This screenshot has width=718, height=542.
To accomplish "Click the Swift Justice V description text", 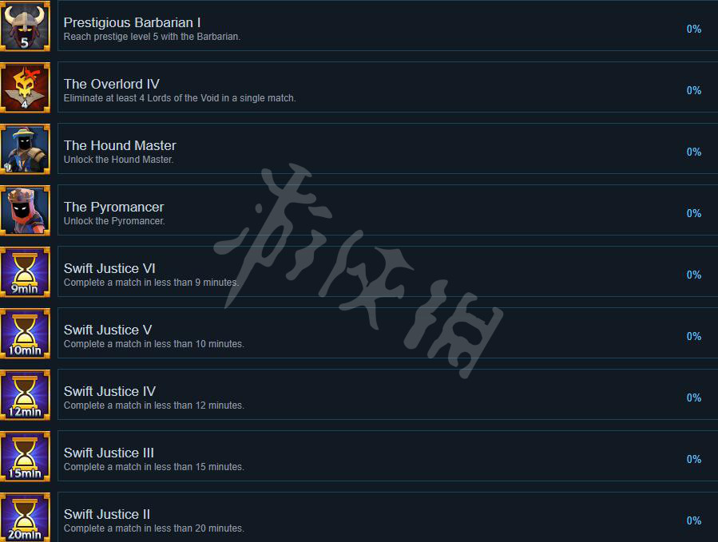I will pos(154,344).
